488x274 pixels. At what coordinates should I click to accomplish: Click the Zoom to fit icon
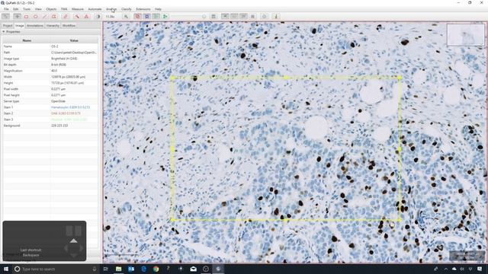[126, 17]
